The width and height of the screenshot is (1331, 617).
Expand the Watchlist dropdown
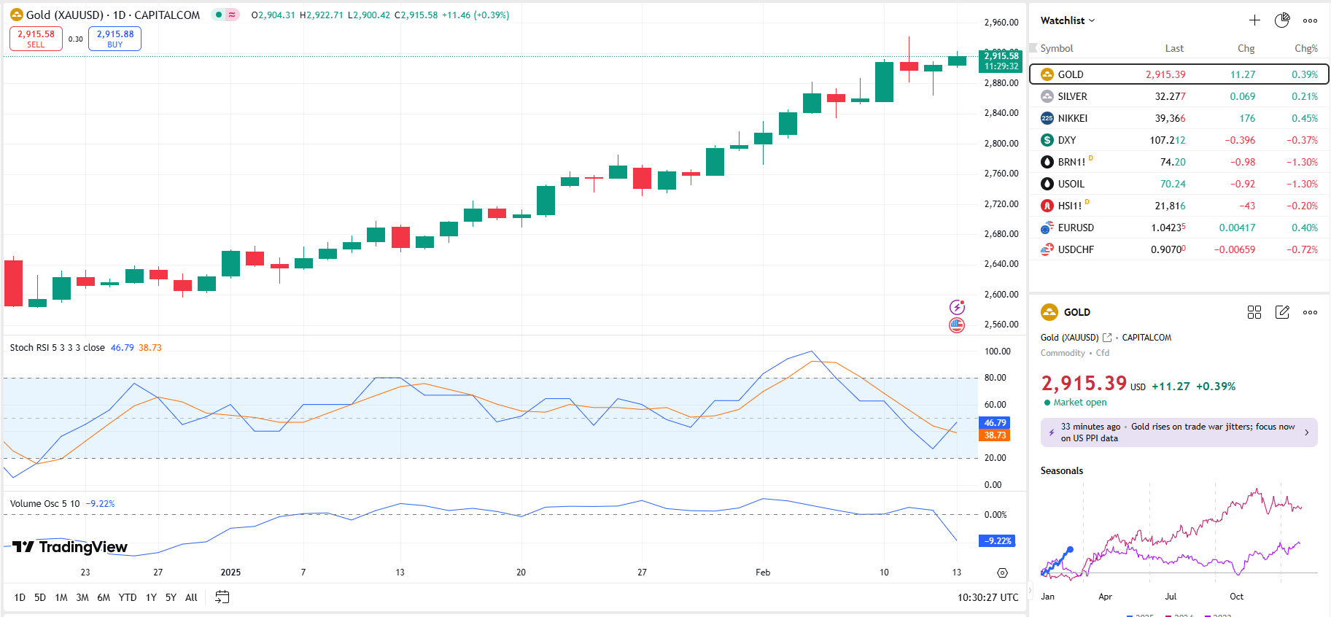click(x=1068, y=20)
